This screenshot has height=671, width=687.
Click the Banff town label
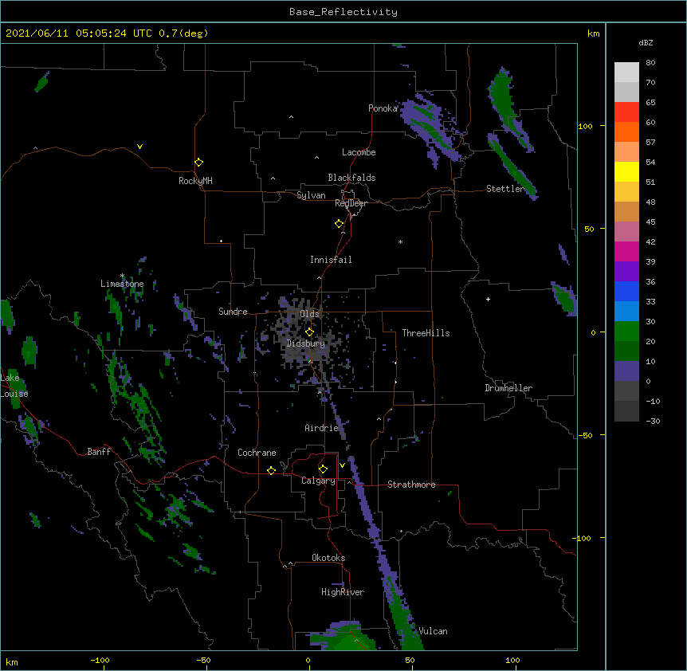99,452
